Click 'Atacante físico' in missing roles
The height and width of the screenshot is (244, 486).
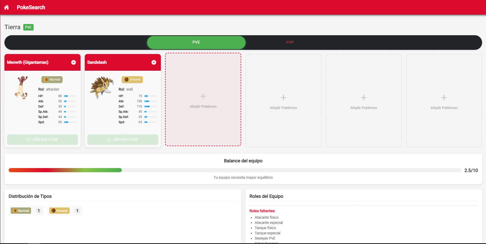coord(266,217)
